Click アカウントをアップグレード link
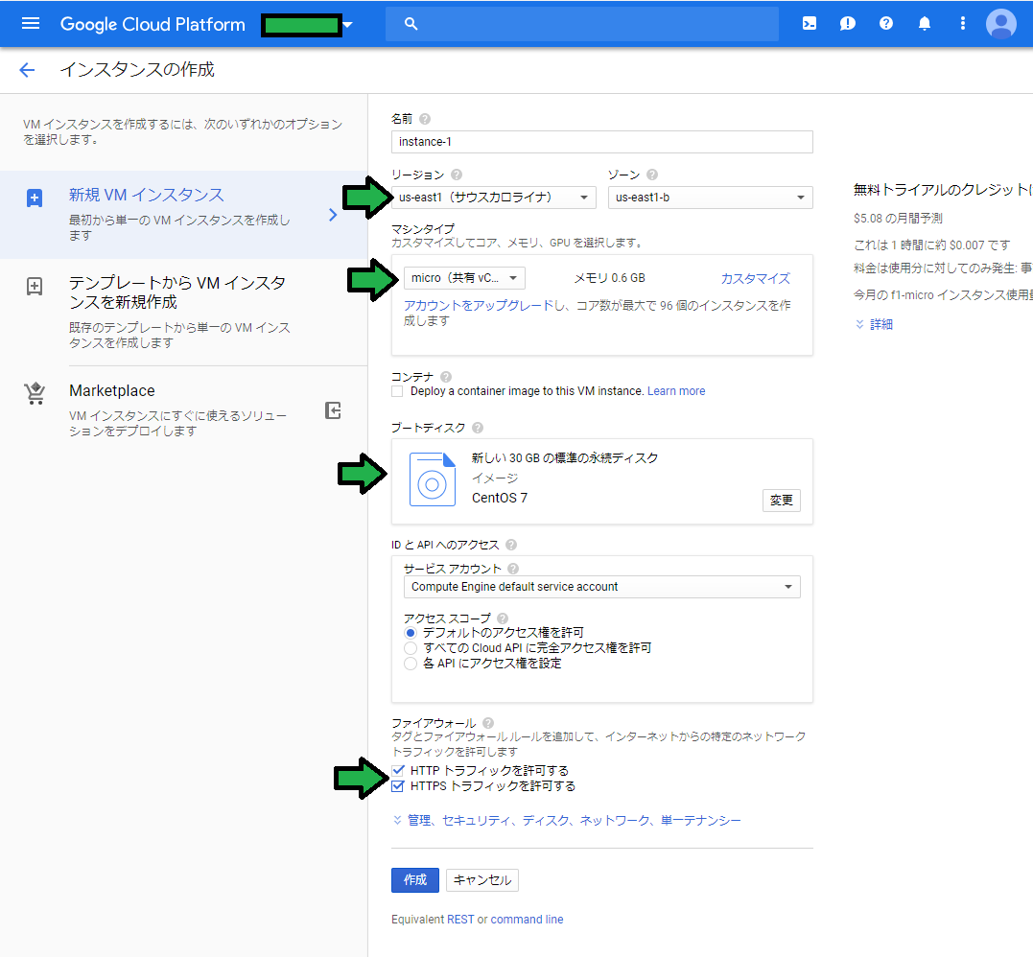Viewport: 1033px width, 957px height. tap(479, 305)
